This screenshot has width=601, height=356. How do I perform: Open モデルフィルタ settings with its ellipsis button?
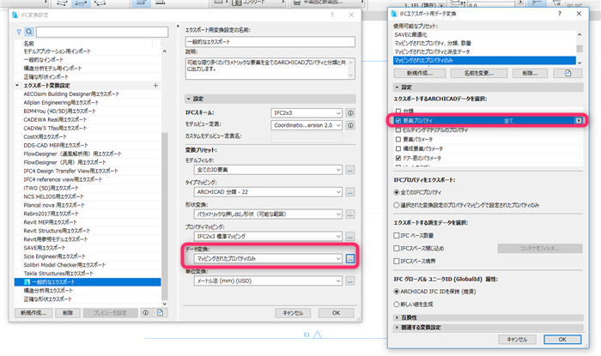(x=350, y=170)
